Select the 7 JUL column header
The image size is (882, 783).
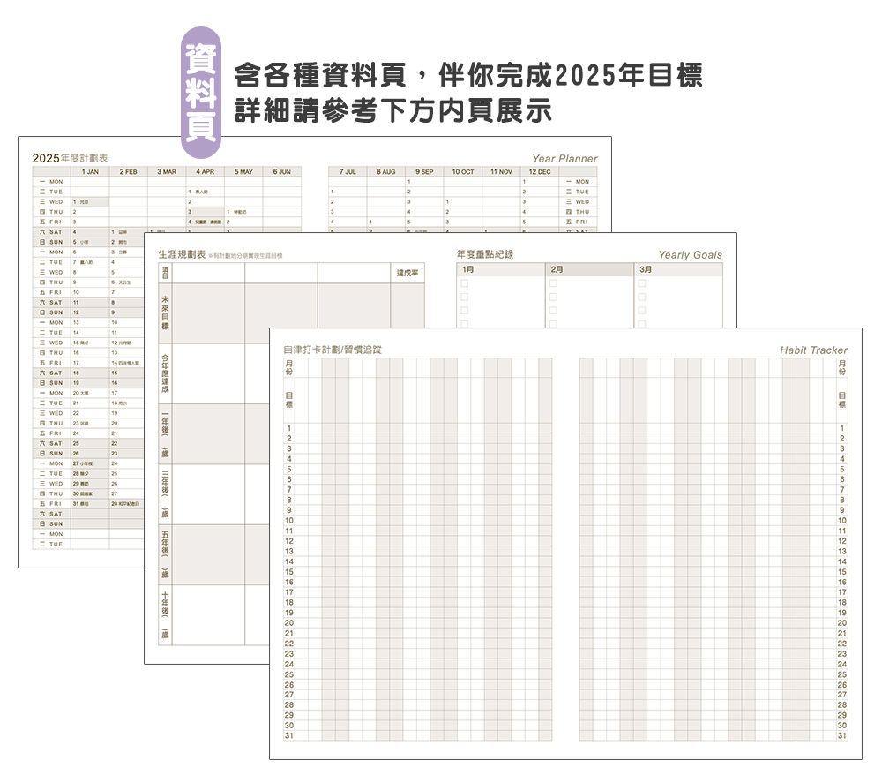348,171
